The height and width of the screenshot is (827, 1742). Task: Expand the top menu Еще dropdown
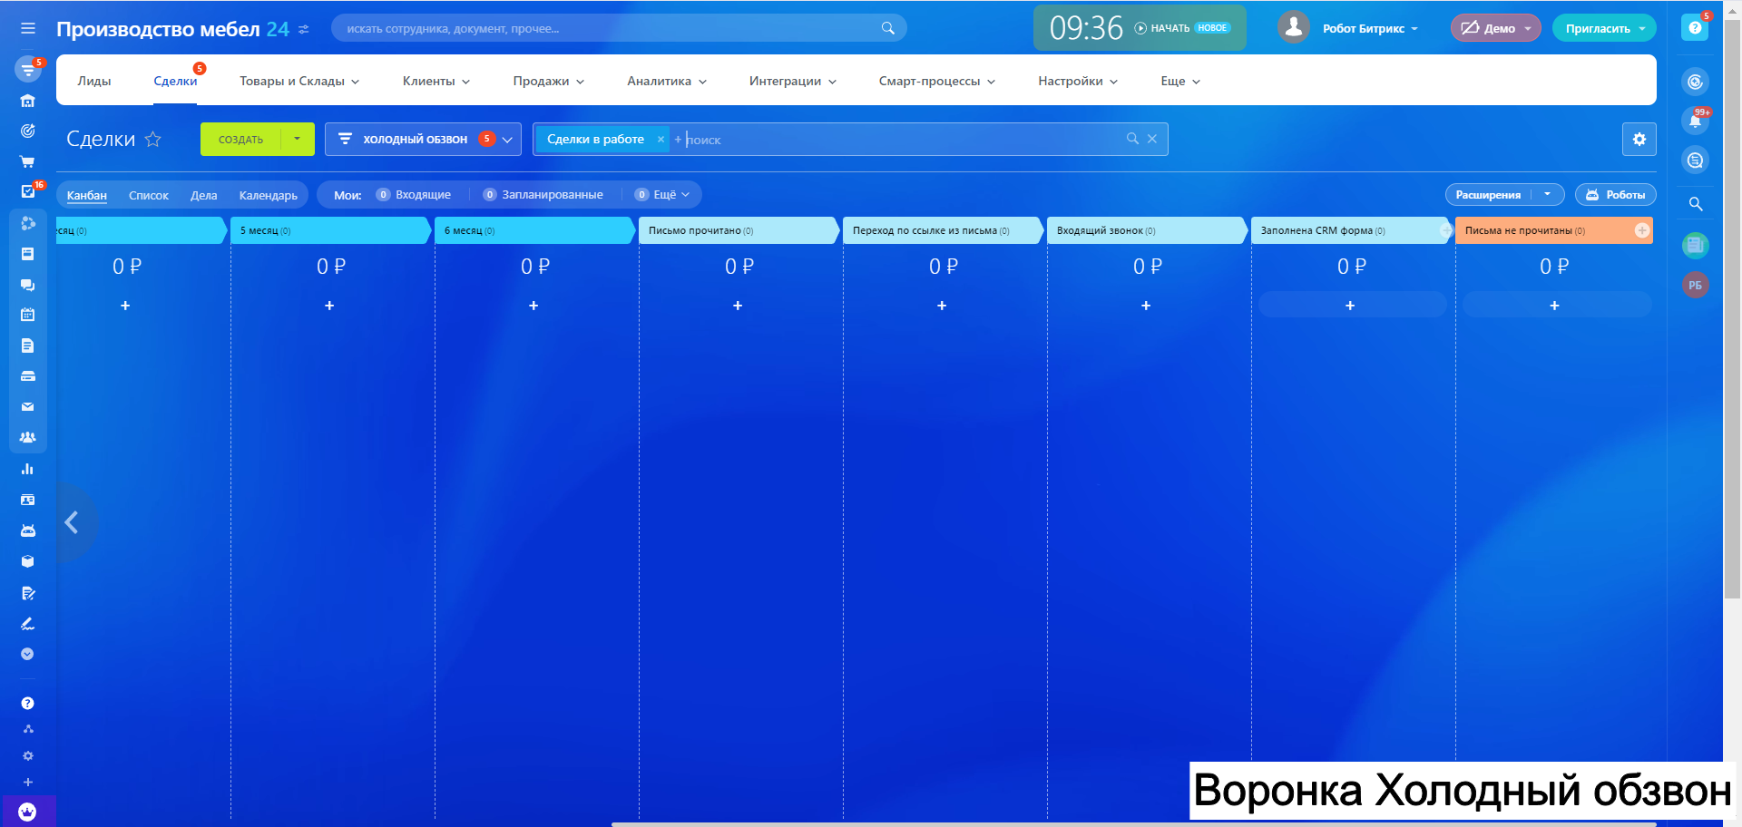click(1180, 82)
